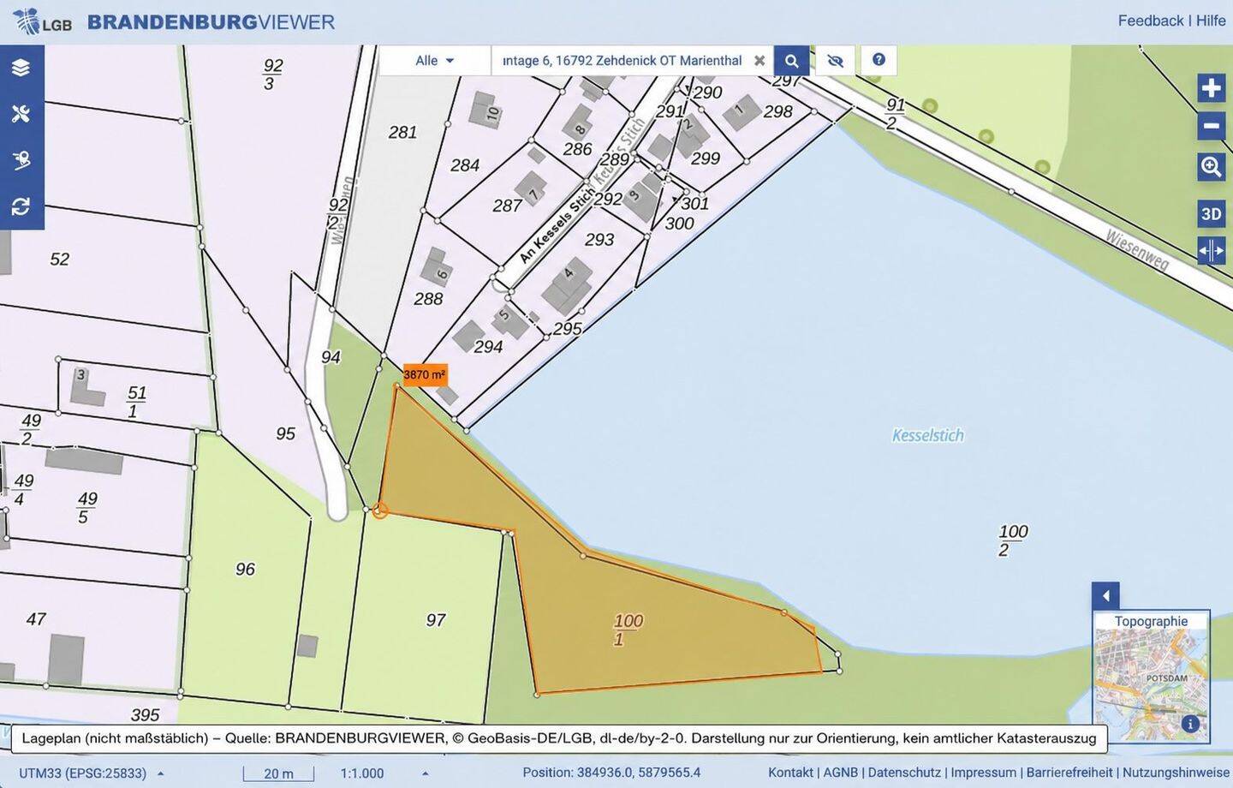Click the orange circle vertex of measured polygon
Image resolution: width=1233 pixels, height=788 pixels.
click(x=380, y=510)
